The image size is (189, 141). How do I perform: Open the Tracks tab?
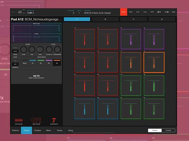pos(60,130)
